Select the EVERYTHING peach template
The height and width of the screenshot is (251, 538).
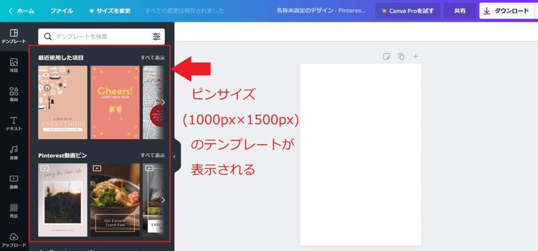pos(63,103)
